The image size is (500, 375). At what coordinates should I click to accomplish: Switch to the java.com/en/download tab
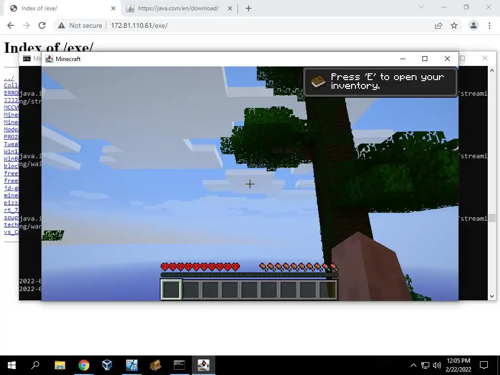click(179, 8)
